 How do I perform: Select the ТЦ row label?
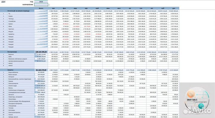[x=9, y=13]
